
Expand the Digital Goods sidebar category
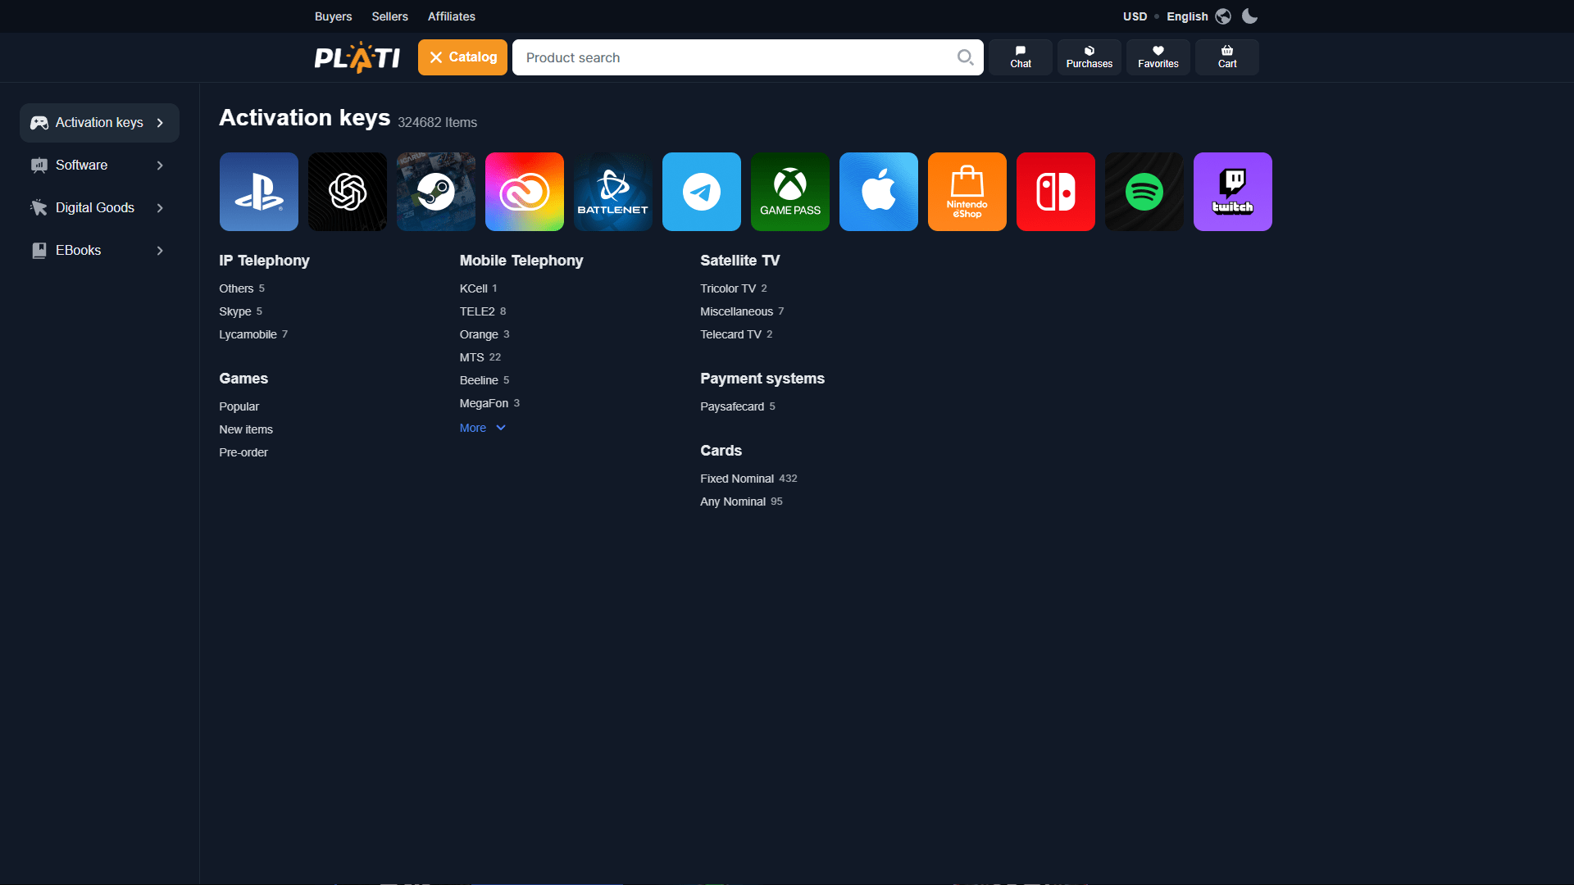point(98,207)
